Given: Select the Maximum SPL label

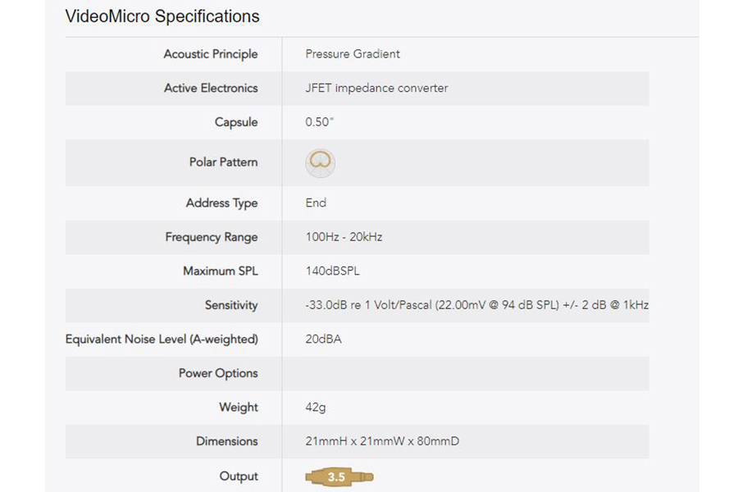Looking at the screenshot, I should click(x=221, y=271).
